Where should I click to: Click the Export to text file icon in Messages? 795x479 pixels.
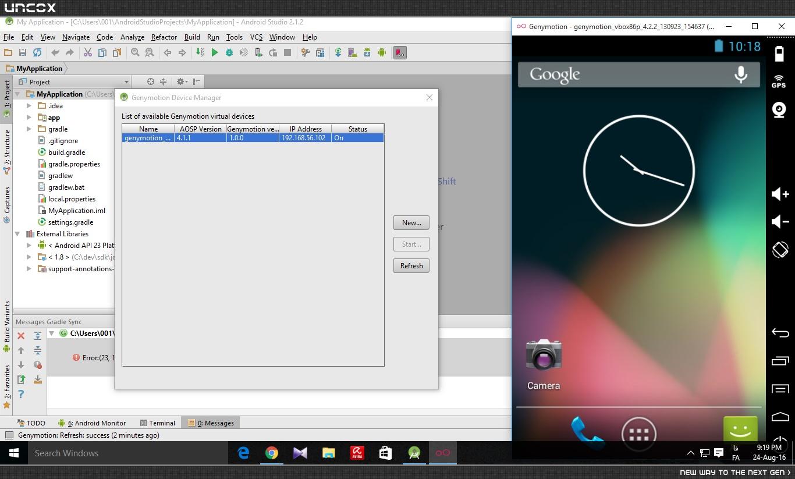21,379
